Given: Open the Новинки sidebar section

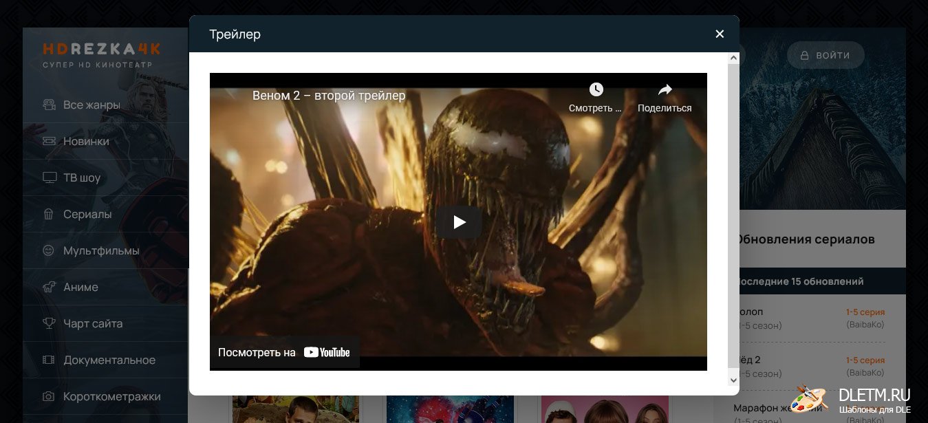Looking at the screenshot, I should click(x=105, y=141).
